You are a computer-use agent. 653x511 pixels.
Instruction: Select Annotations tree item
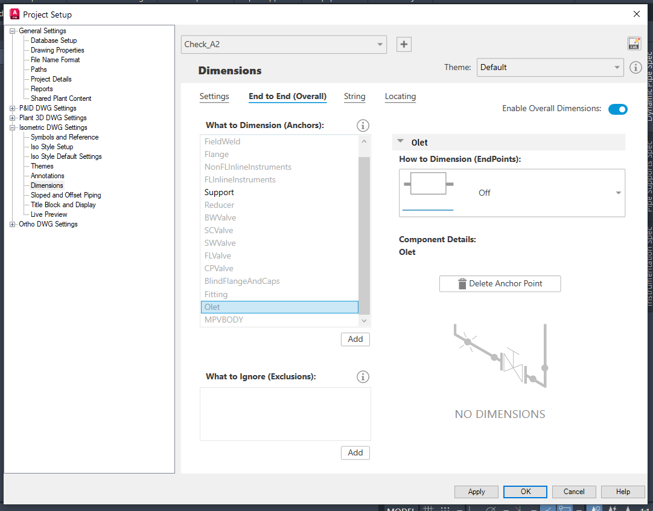pos(48,176)
